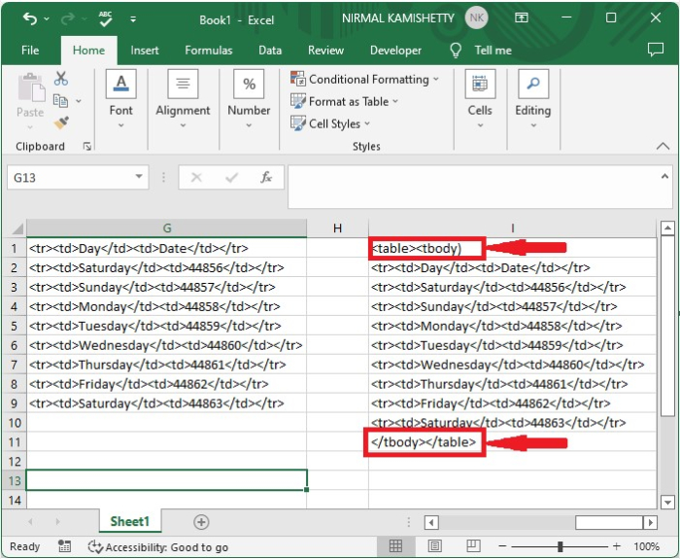The height and width of the screenshot is (559, 680).
Task: Open the Clipboard dialog launcher
Action: 87,147
